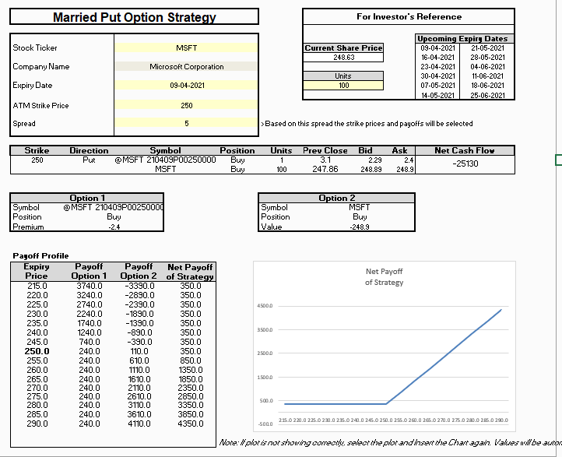This screenshot has width=562, height=457.
Task: Select the Payoff Option 2 value 110.0
Action: click(x=139, y=351)
